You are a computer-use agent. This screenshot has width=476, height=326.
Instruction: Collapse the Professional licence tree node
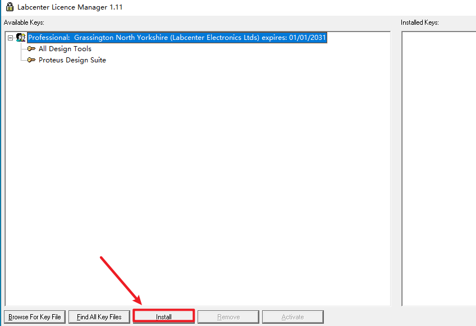pyautogui.click(x=10, y=38)
